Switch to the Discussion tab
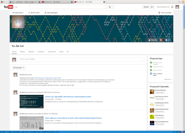The image size is (185, 133). point(52,52)
